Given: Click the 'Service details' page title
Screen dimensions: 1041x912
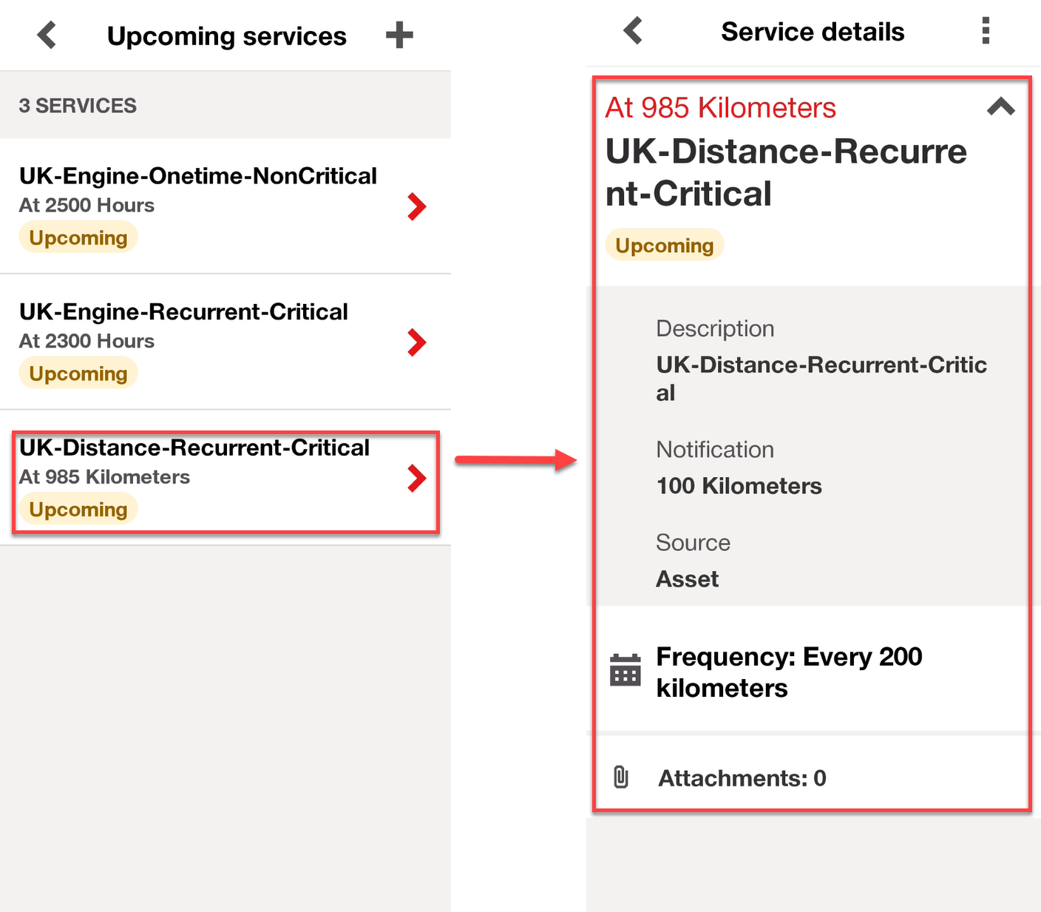Looking at the screenshot, I should coord(813,32).
